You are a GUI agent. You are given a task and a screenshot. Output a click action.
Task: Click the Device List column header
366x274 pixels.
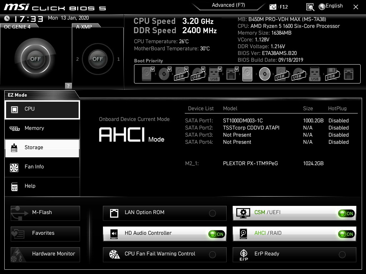(201, 108)
